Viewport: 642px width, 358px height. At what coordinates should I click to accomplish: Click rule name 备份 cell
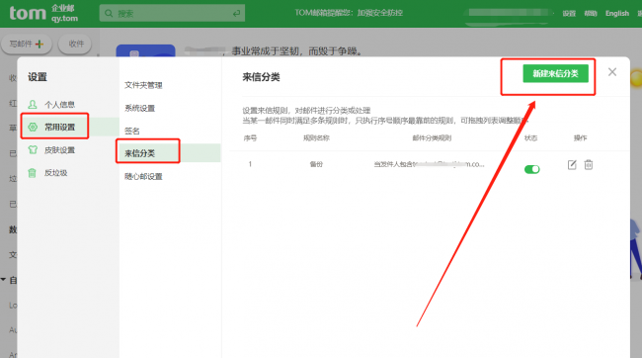[316, 164]
